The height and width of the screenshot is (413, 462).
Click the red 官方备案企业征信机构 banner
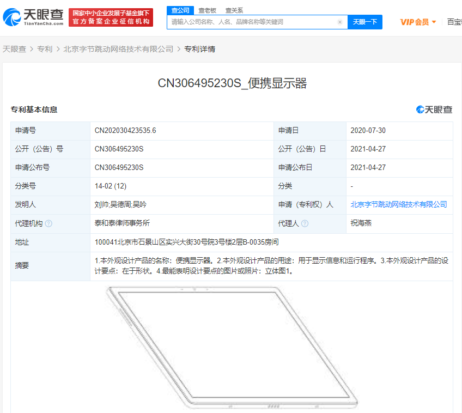click(111, 17)
